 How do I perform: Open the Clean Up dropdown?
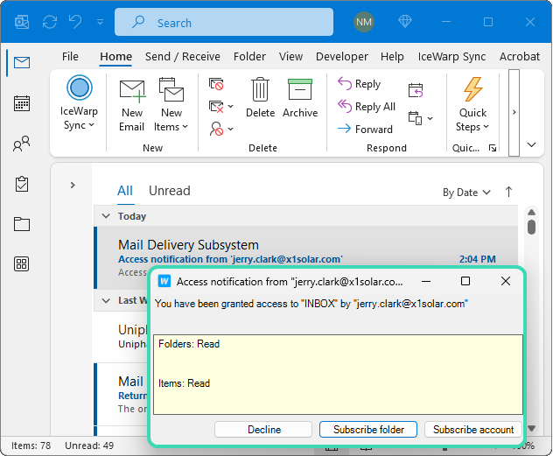coord(220,106)
